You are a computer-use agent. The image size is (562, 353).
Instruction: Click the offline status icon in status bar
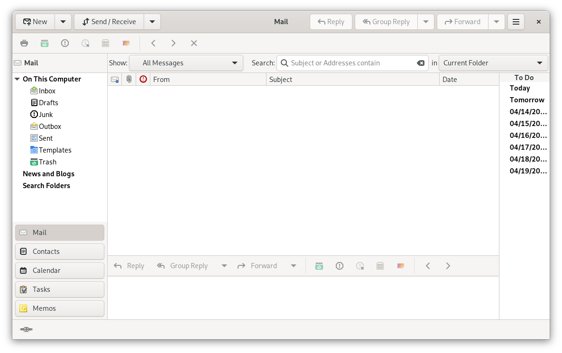(x=27, y=329)
